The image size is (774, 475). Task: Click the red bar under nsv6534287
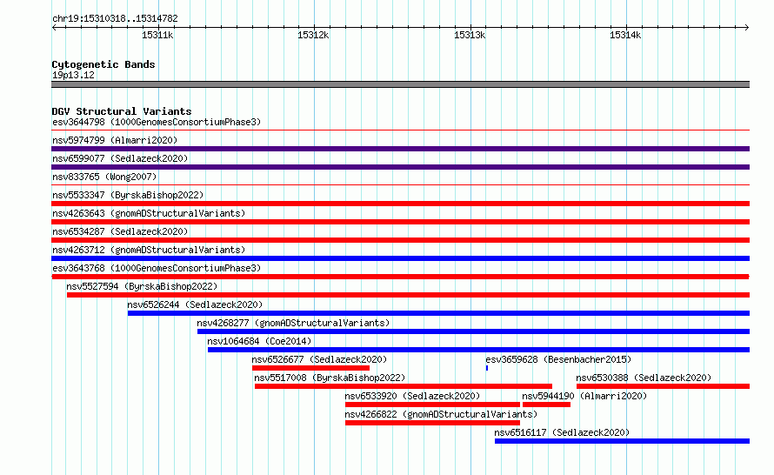tap(400, 240)
